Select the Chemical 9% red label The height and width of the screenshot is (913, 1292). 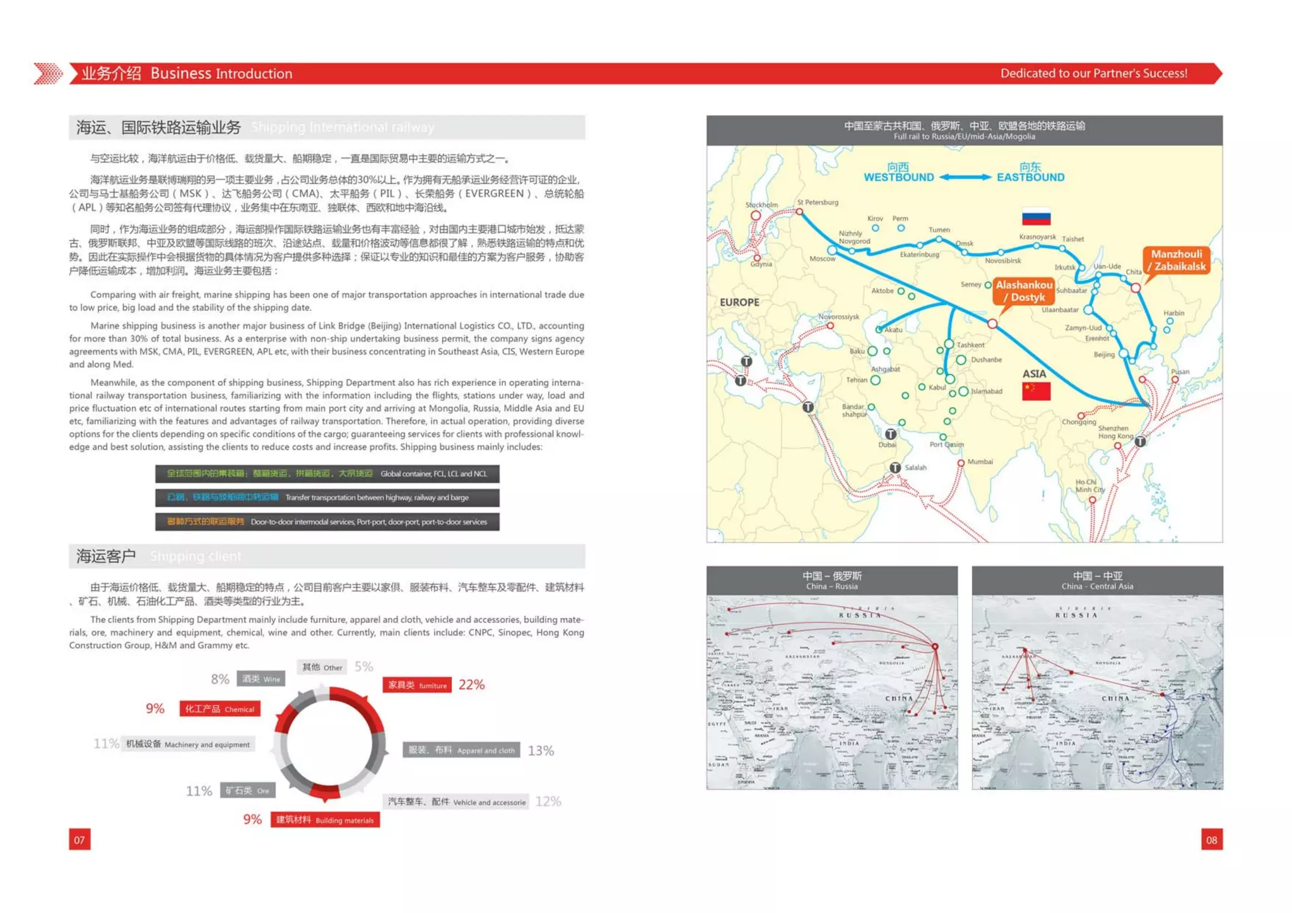coord(220,709)
